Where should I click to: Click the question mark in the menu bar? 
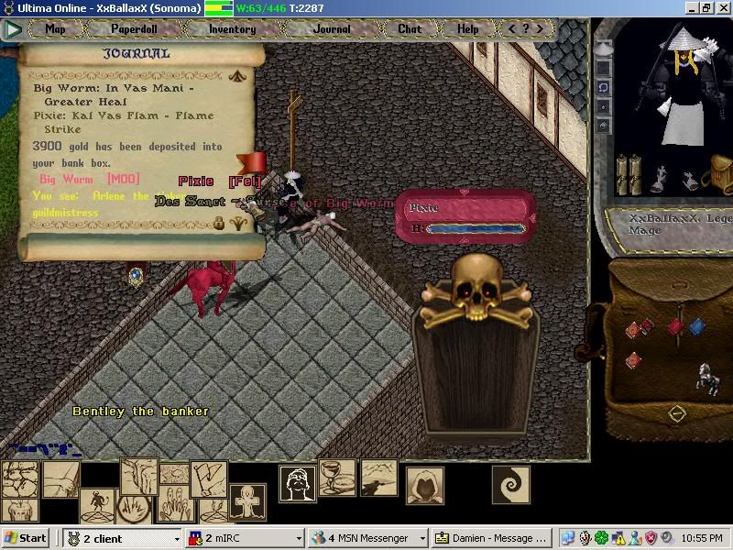pyautogui.click(x=526, y=28)
